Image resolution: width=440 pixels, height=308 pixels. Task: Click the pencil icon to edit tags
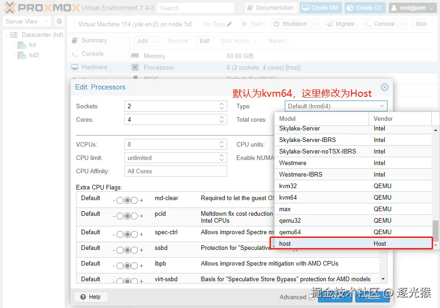(x=229, y=24)
